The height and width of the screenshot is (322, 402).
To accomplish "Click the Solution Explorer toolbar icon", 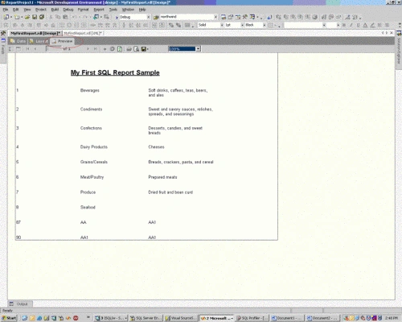I will [224, 17].
